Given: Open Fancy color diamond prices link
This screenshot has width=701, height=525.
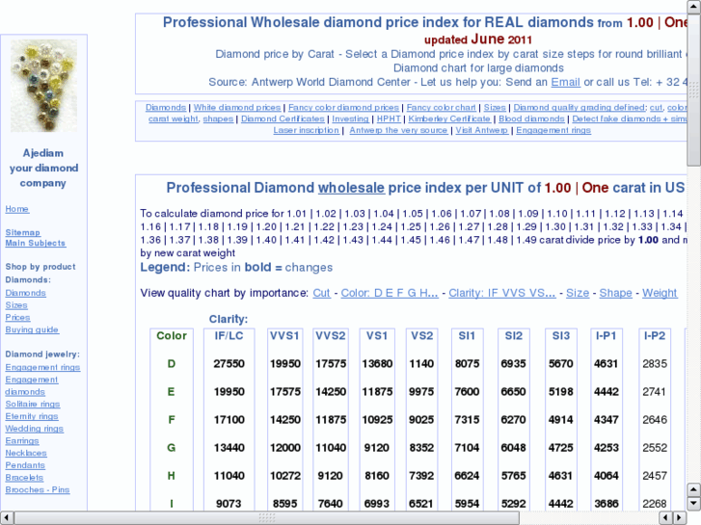Looking at the screenshot, I should tap(343, 107).
